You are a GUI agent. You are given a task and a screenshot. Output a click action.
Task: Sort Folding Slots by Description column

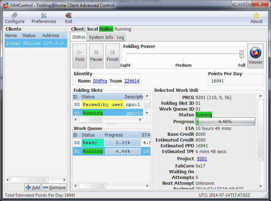click(x=134, y=97)
